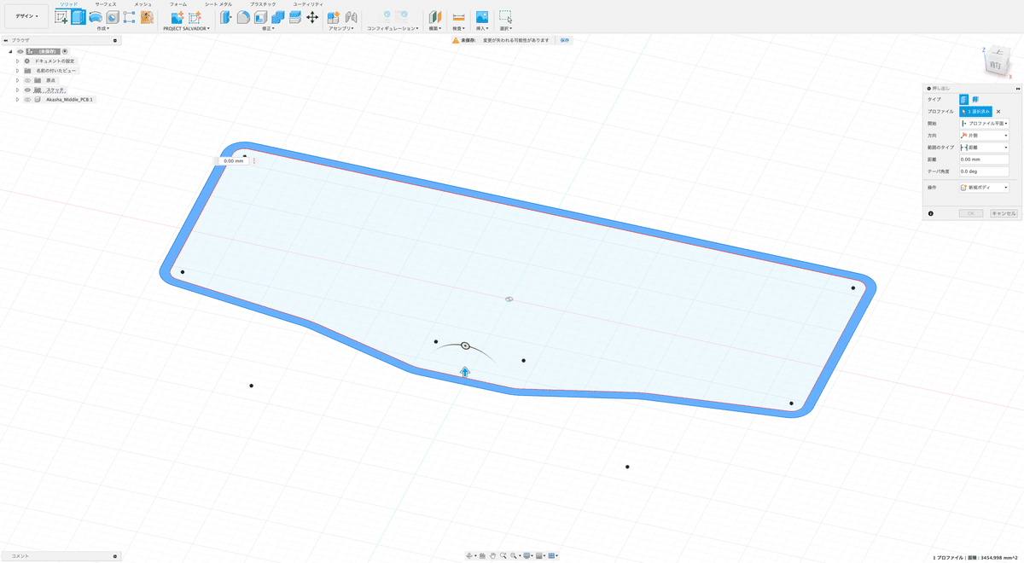Open the 開始 プロファイル平面 dropdown
1024x563 pixels.
click(984, 124)
